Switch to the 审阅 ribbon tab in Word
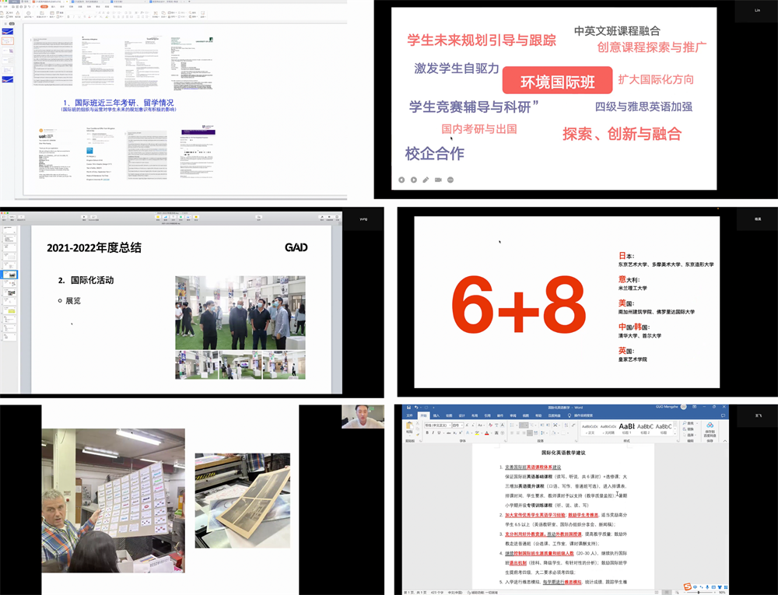Image resolution: width=778 pixels, height=595 pixels. (513, 415)
